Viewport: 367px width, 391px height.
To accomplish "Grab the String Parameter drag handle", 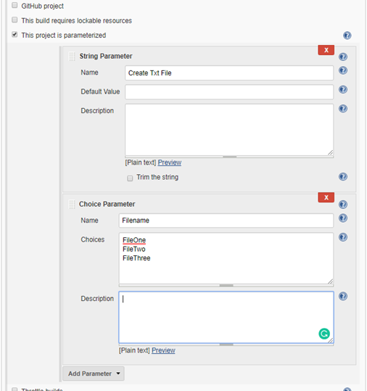I will (x=72, y=57).
